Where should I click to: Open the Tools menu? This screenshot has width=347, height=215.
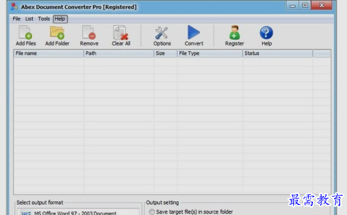pos(44,19)
